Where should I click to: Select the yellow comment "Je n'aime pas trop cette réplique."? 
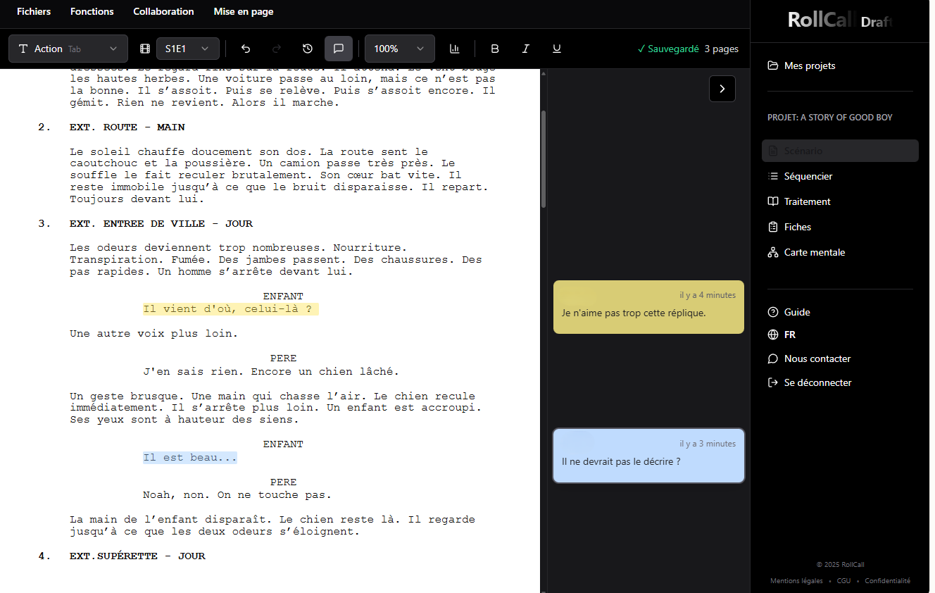pos(648,307)
